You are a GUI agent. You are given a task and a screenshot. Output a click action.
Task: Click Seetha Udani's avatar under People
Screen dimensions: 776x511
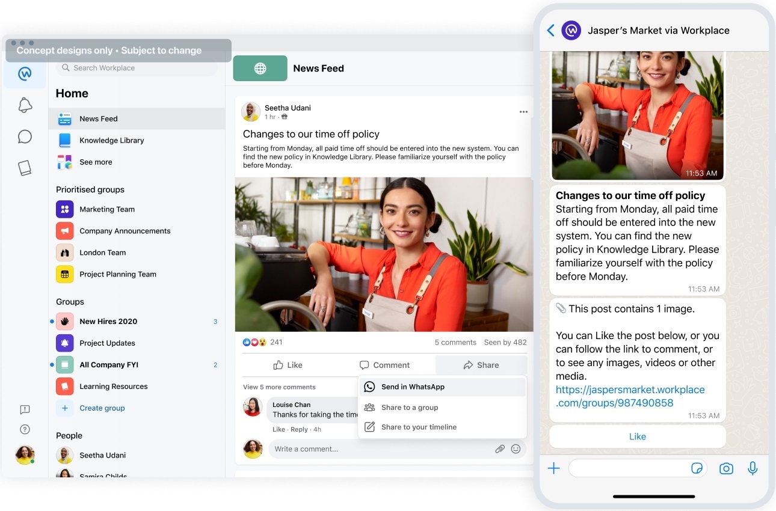click(65, 456)
